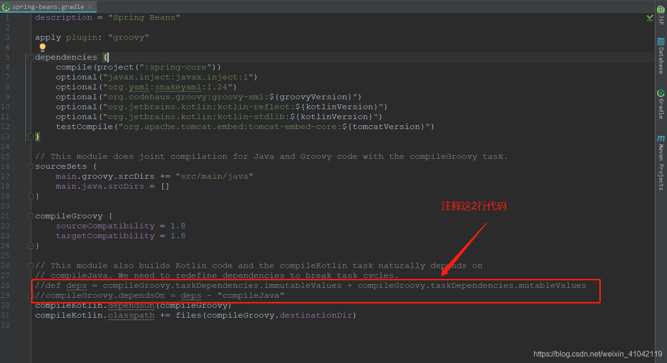Click the closing yellow brace on line 13
This screenshot has width=667, height=363.
38,137
